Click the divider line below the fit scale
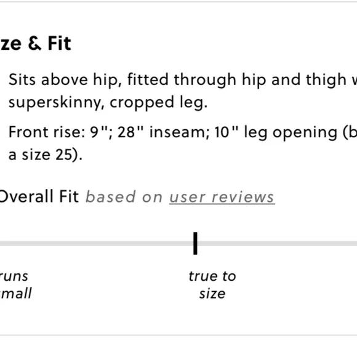This screenshot has width=357, height=357. coord(178,335)
